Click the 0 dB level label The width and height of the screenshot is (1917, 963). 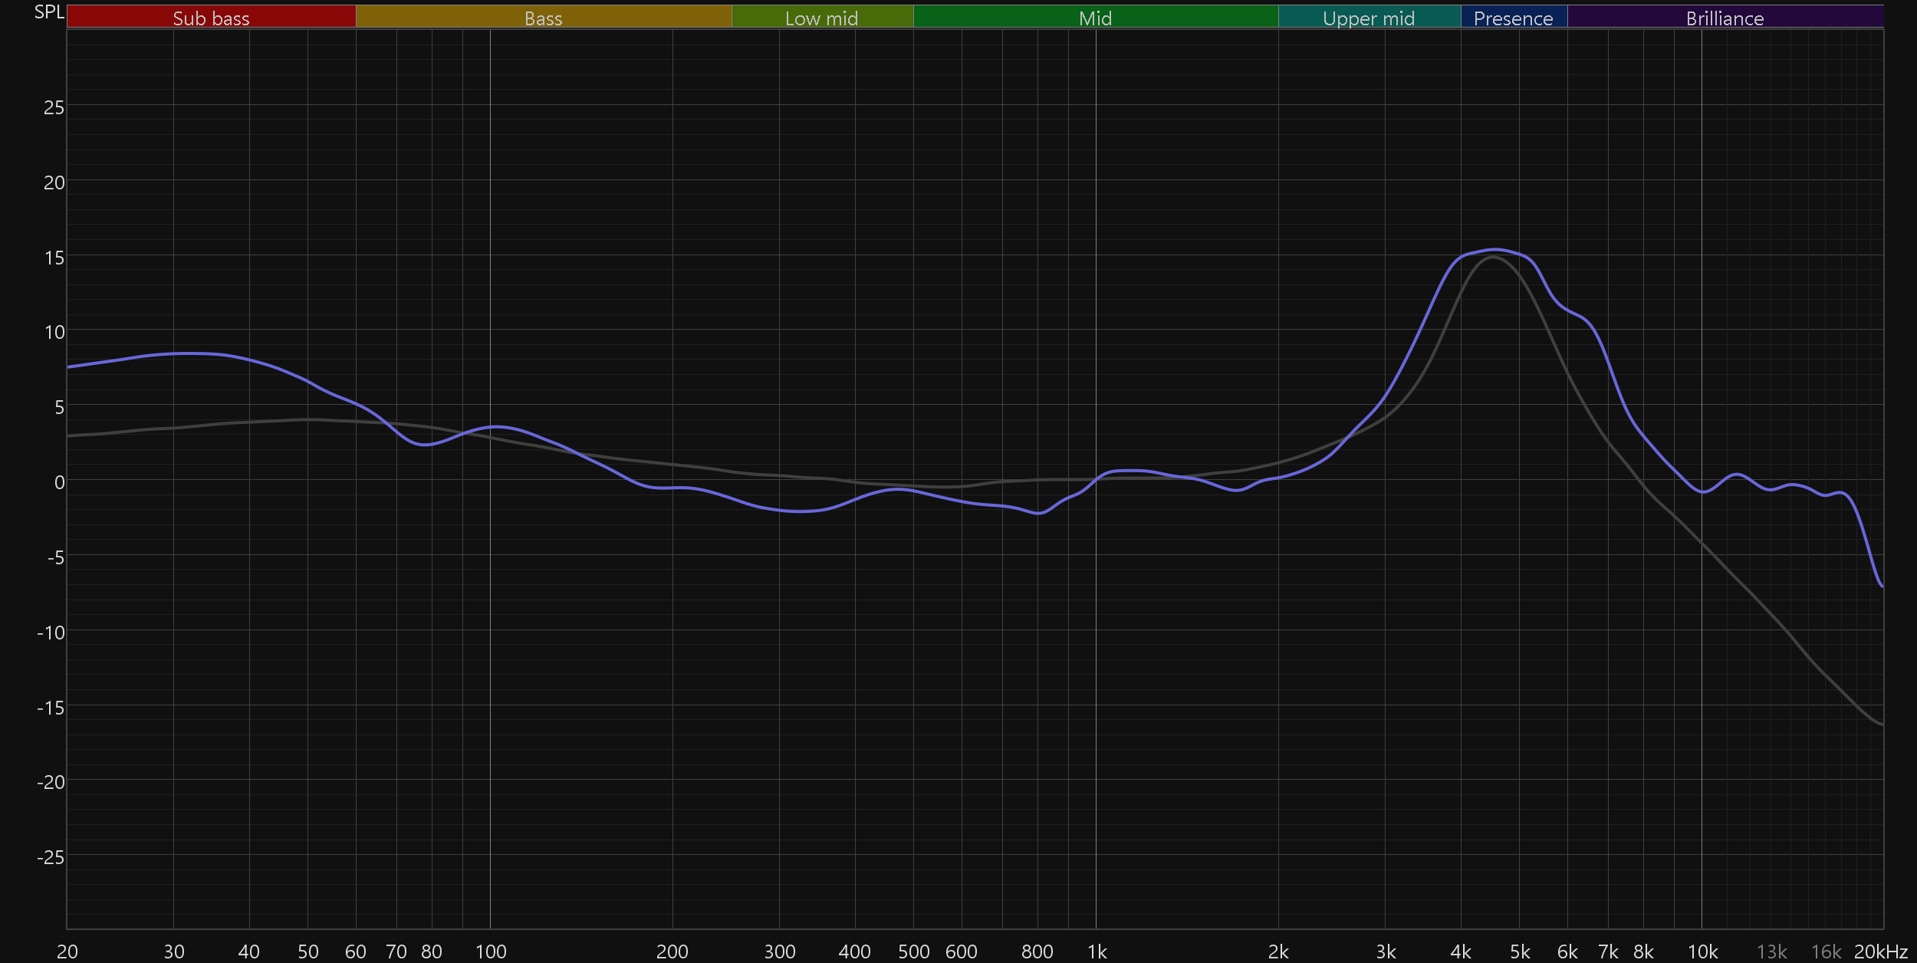(x=59, y=482)
